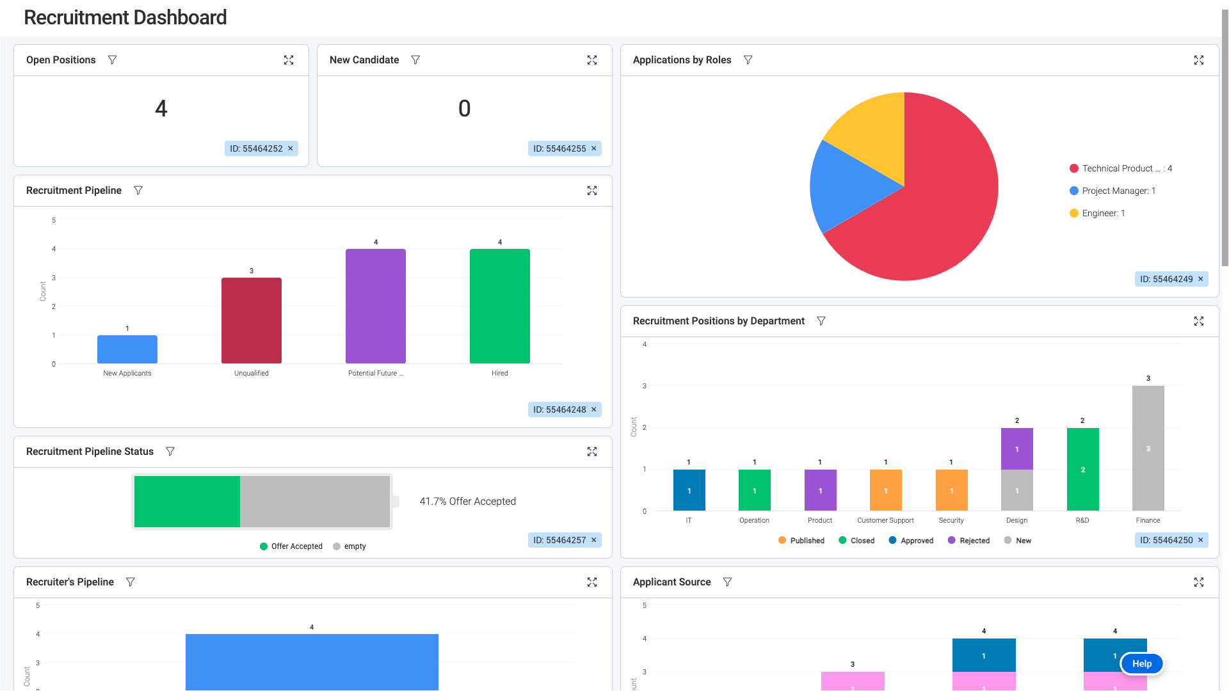Click the Help button
Viewport: 1229px width, 691px height.
(x=1141, y=663)
